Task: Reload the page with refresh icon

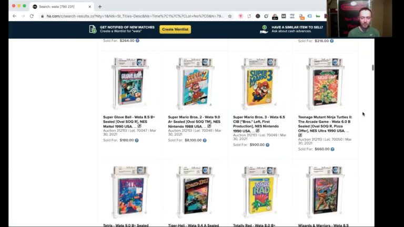Action: click(32, 16)
